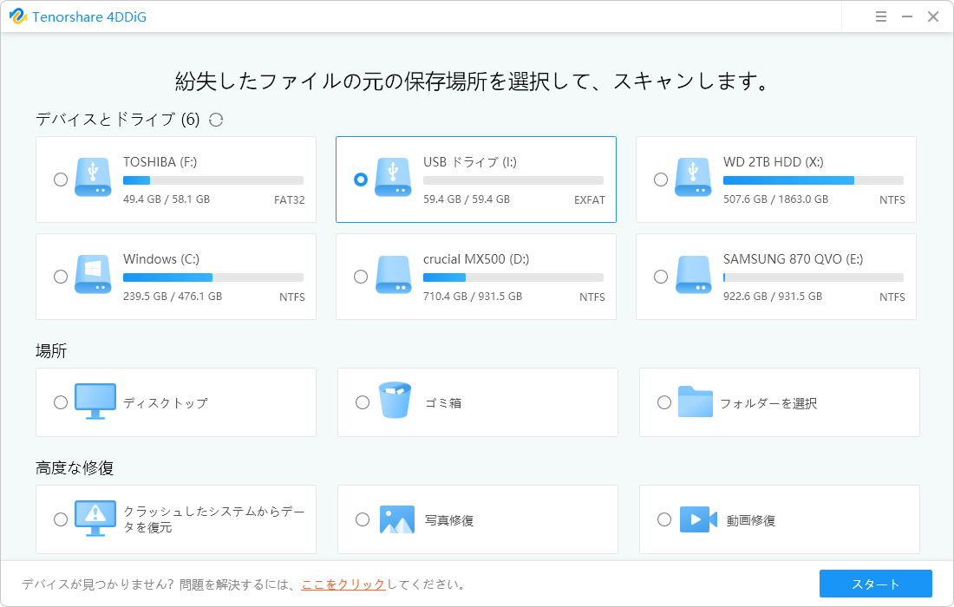Click the 922.6 GB / 931.5 GB capacity text

772,297
